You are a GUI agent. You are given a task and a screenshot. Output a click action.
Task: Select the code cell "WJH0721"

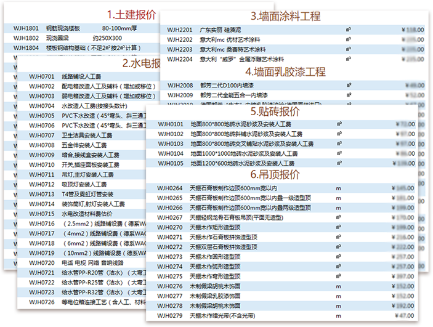(42, 273)
